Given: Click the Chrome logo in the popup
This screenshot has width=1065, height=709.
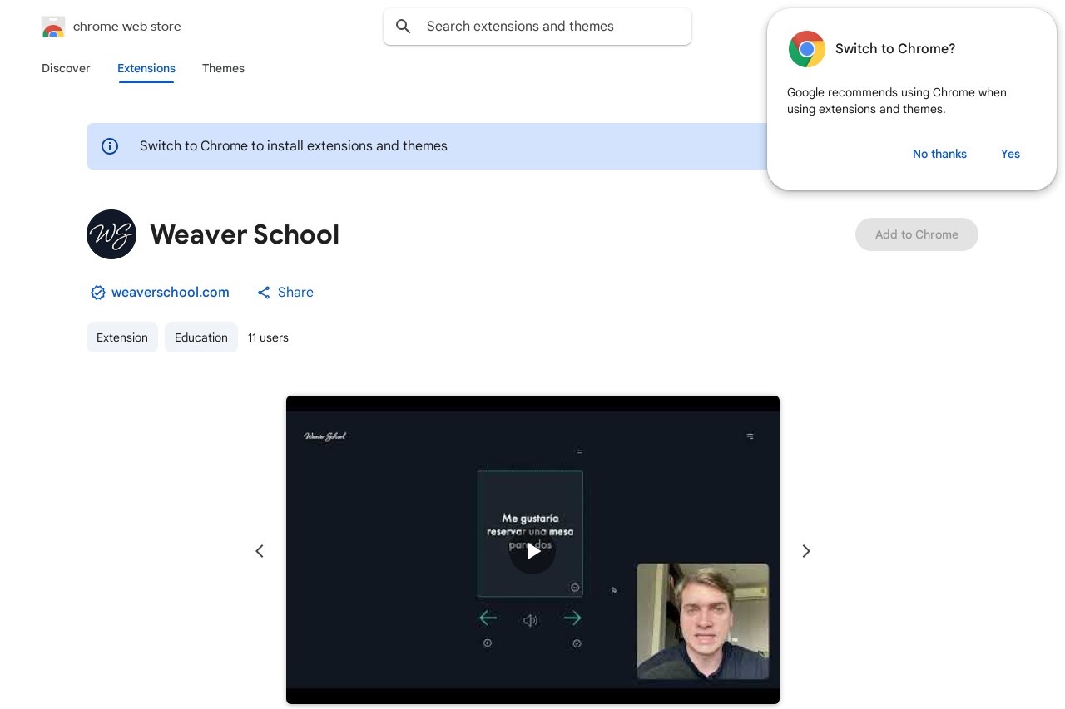Looking at the screenshot, I should pos(806,49).
